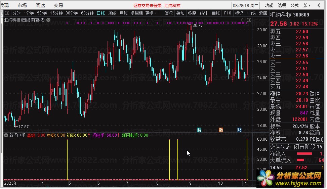Click the 财 marker icon
Viewport: 327px width, 189px height.
239,130
